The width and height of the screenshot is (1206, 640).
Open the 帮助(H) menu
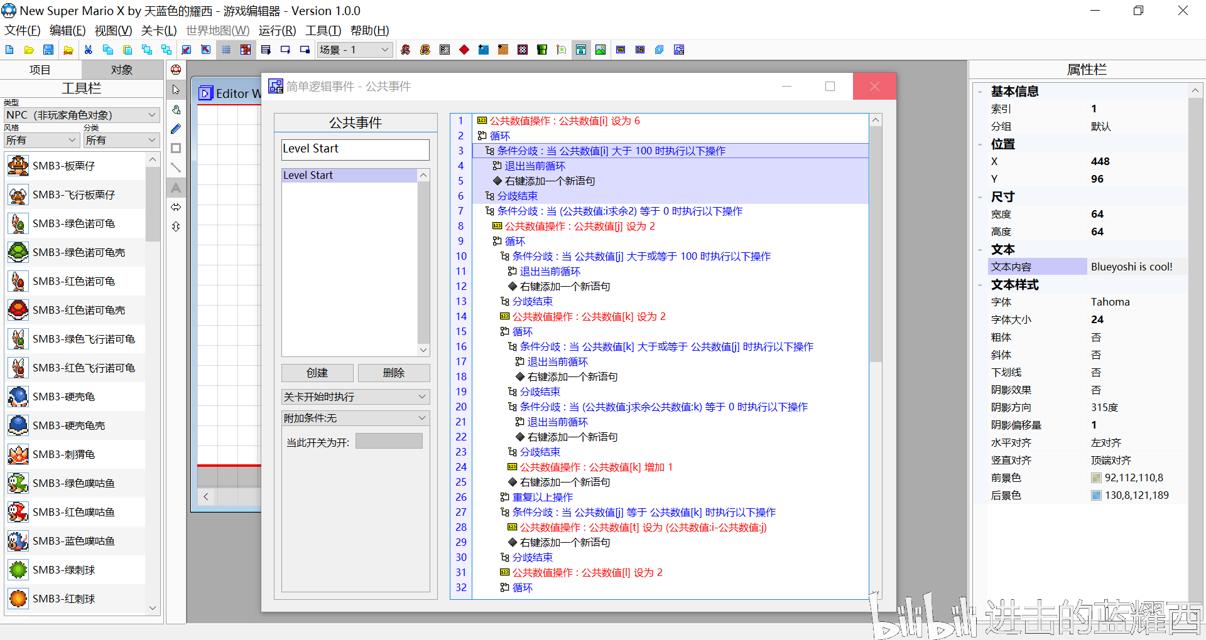coord(369,31)
